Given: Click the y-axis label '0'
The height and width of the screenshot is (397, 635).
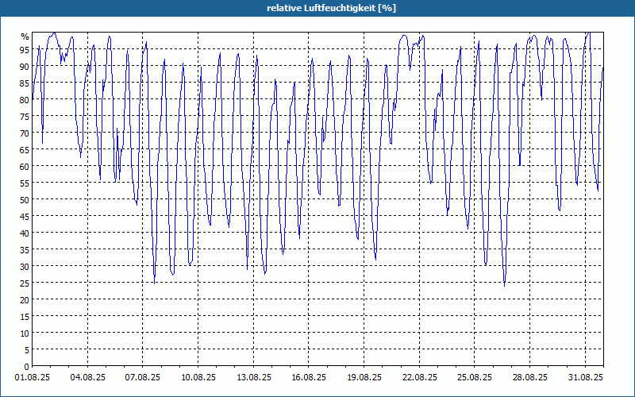Looking at the screenshot, I should (x=27, y=367).
